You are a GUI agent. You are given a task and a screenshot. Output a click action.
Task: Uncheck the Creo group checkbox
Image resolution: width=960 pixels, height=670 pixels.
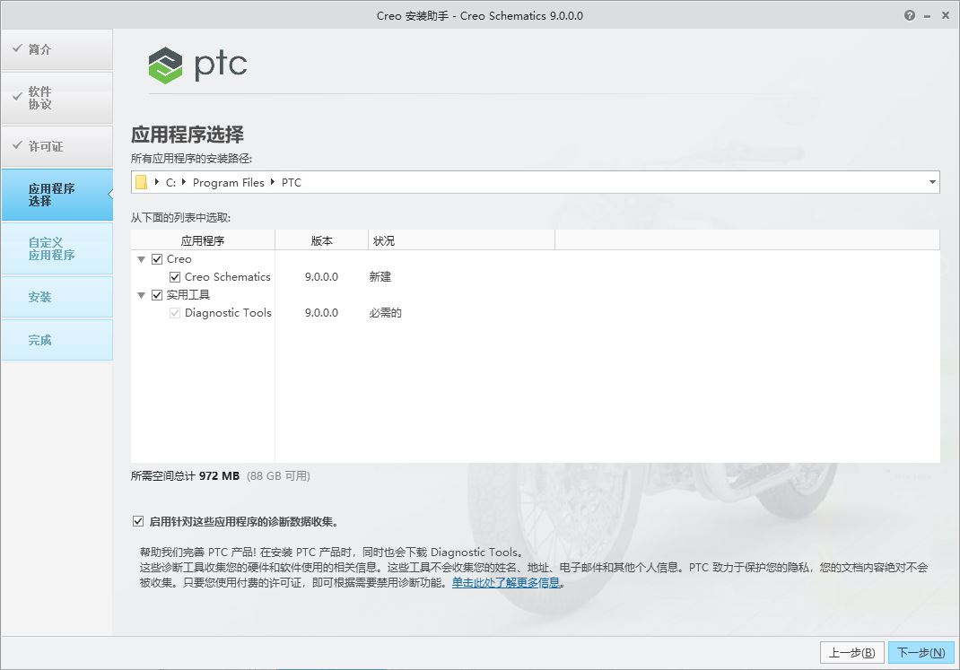point(157,259)
